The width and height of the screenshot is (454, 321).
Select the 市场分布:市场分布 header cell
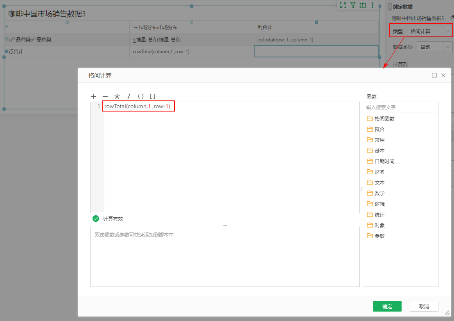coord(192,27)
